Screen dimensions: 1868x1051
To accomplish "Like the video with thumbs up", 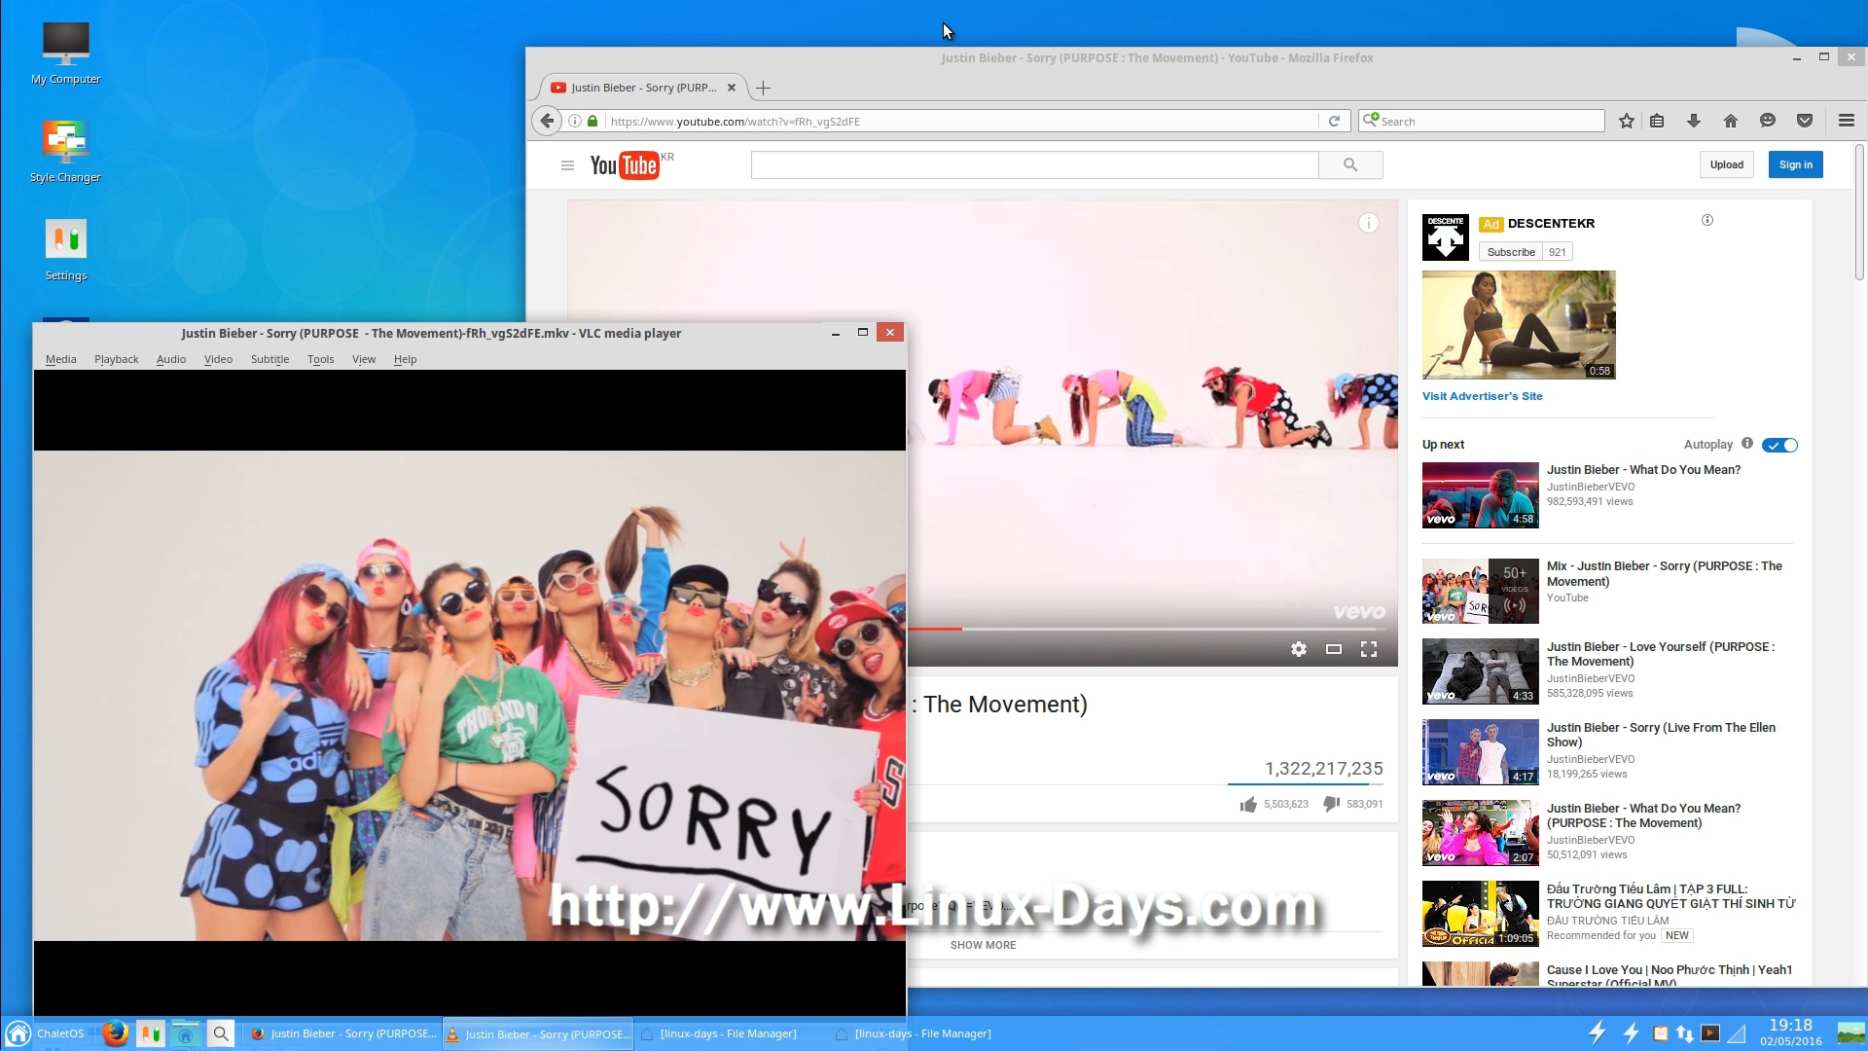I will pos(1248,804).
